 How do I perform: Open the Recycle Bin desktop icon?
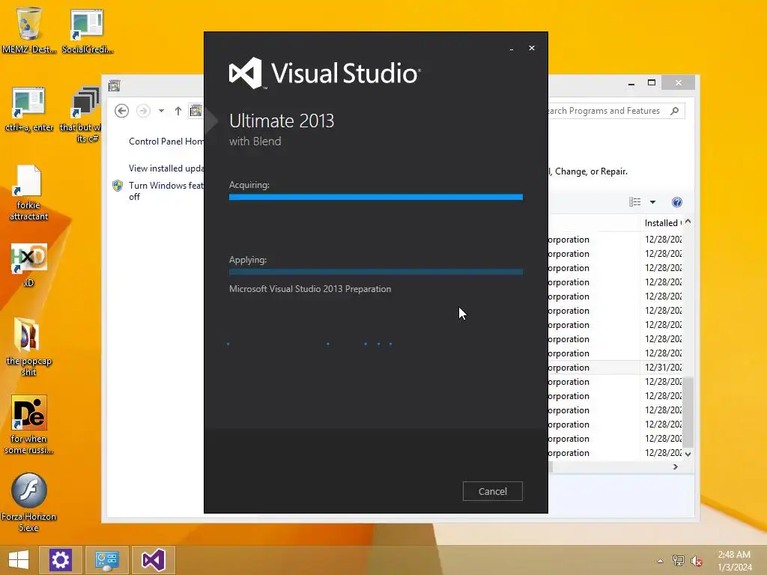(29, 29)
